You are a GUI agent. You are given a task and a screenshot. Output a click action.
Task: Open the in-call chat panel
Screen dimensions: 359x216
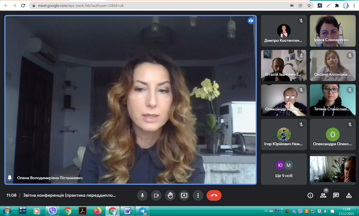tap(336, 195)
